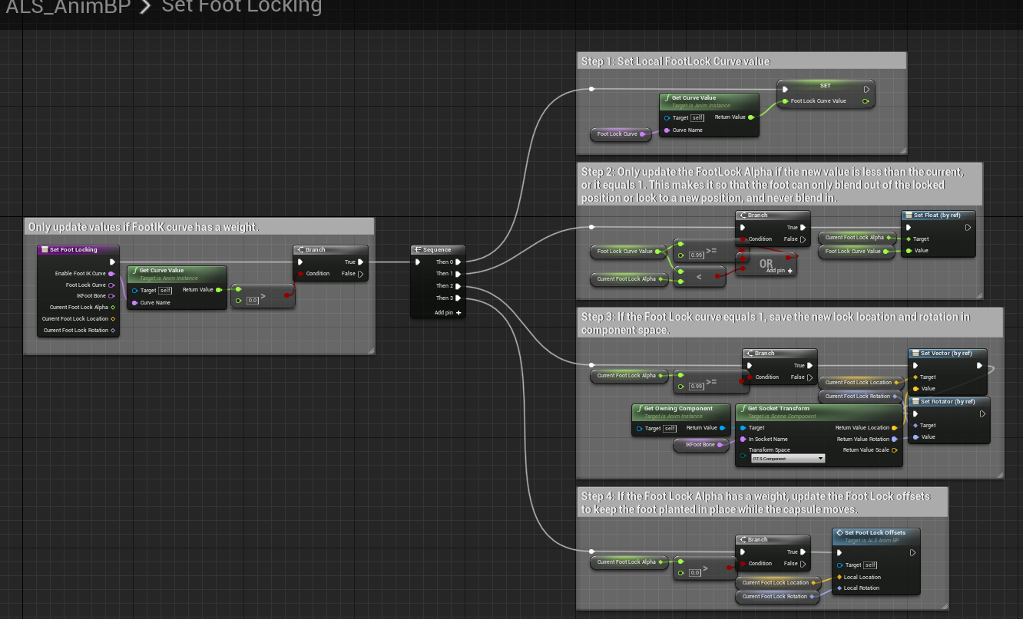Click the Return Value Scale pin on Get Socket Transform
Image resolution: width=1023 pixels, height=619 pixels.
894,450
